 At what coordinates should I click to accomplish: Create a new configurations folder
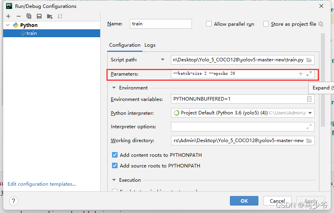(x=49, y=16)
